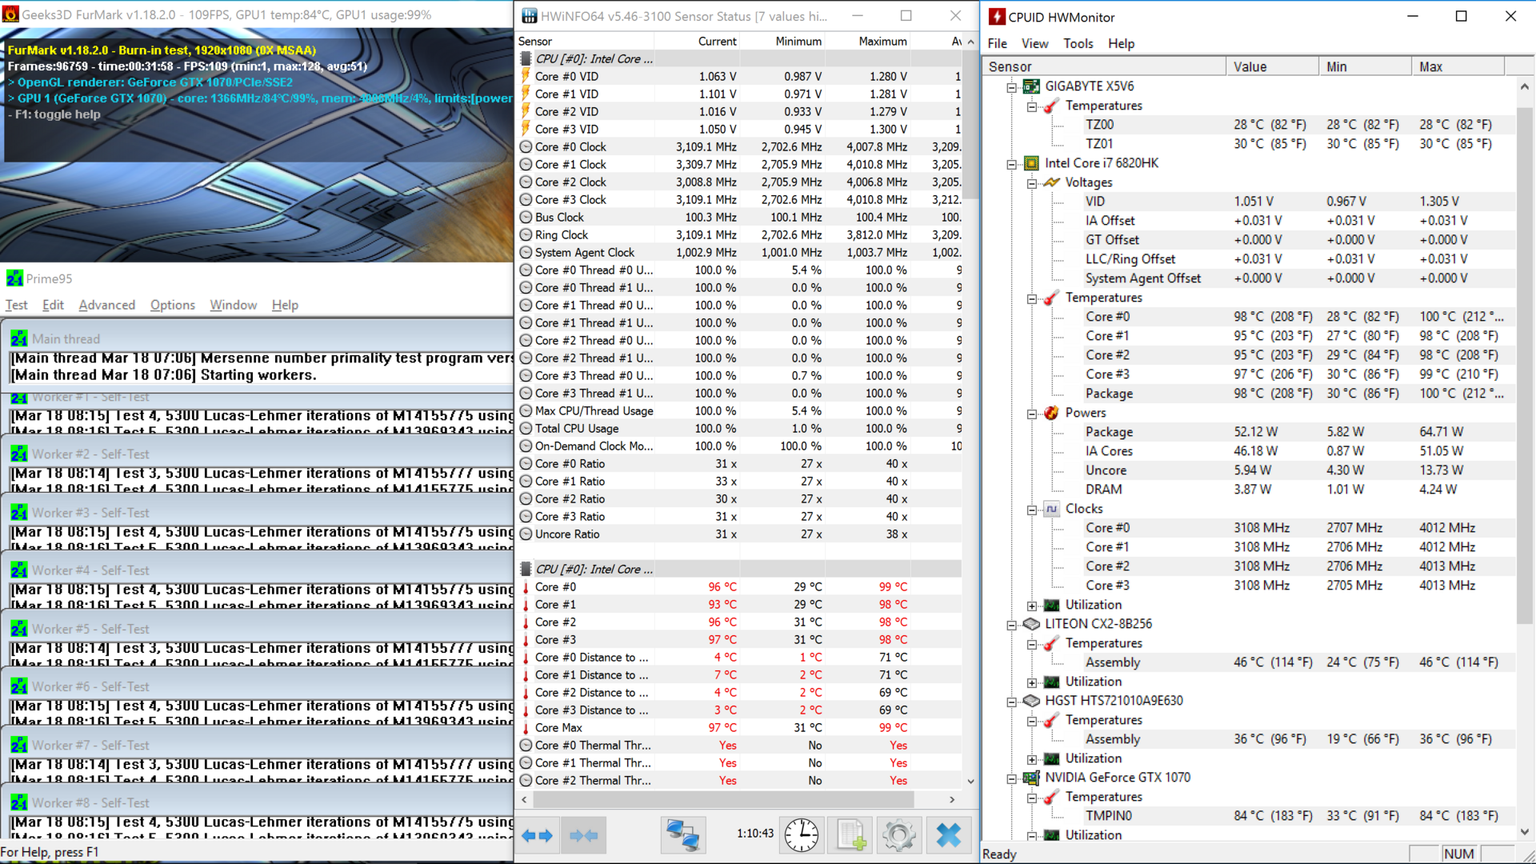
Task: Open HWMonitor View menu
Action: (1034, 43)
